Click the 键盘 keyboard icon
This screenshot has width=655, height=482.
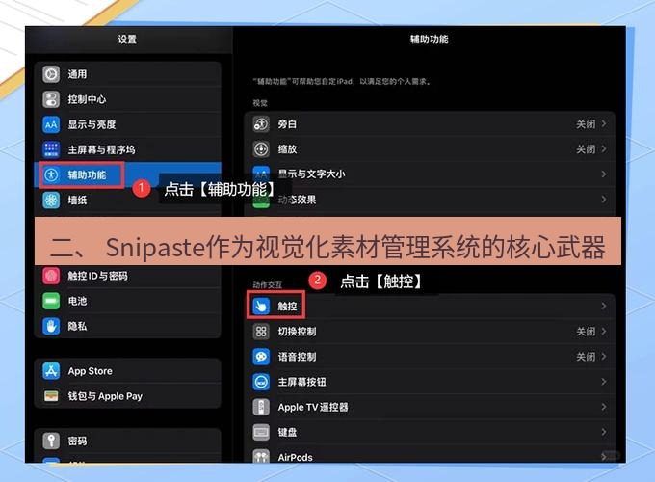261,432
